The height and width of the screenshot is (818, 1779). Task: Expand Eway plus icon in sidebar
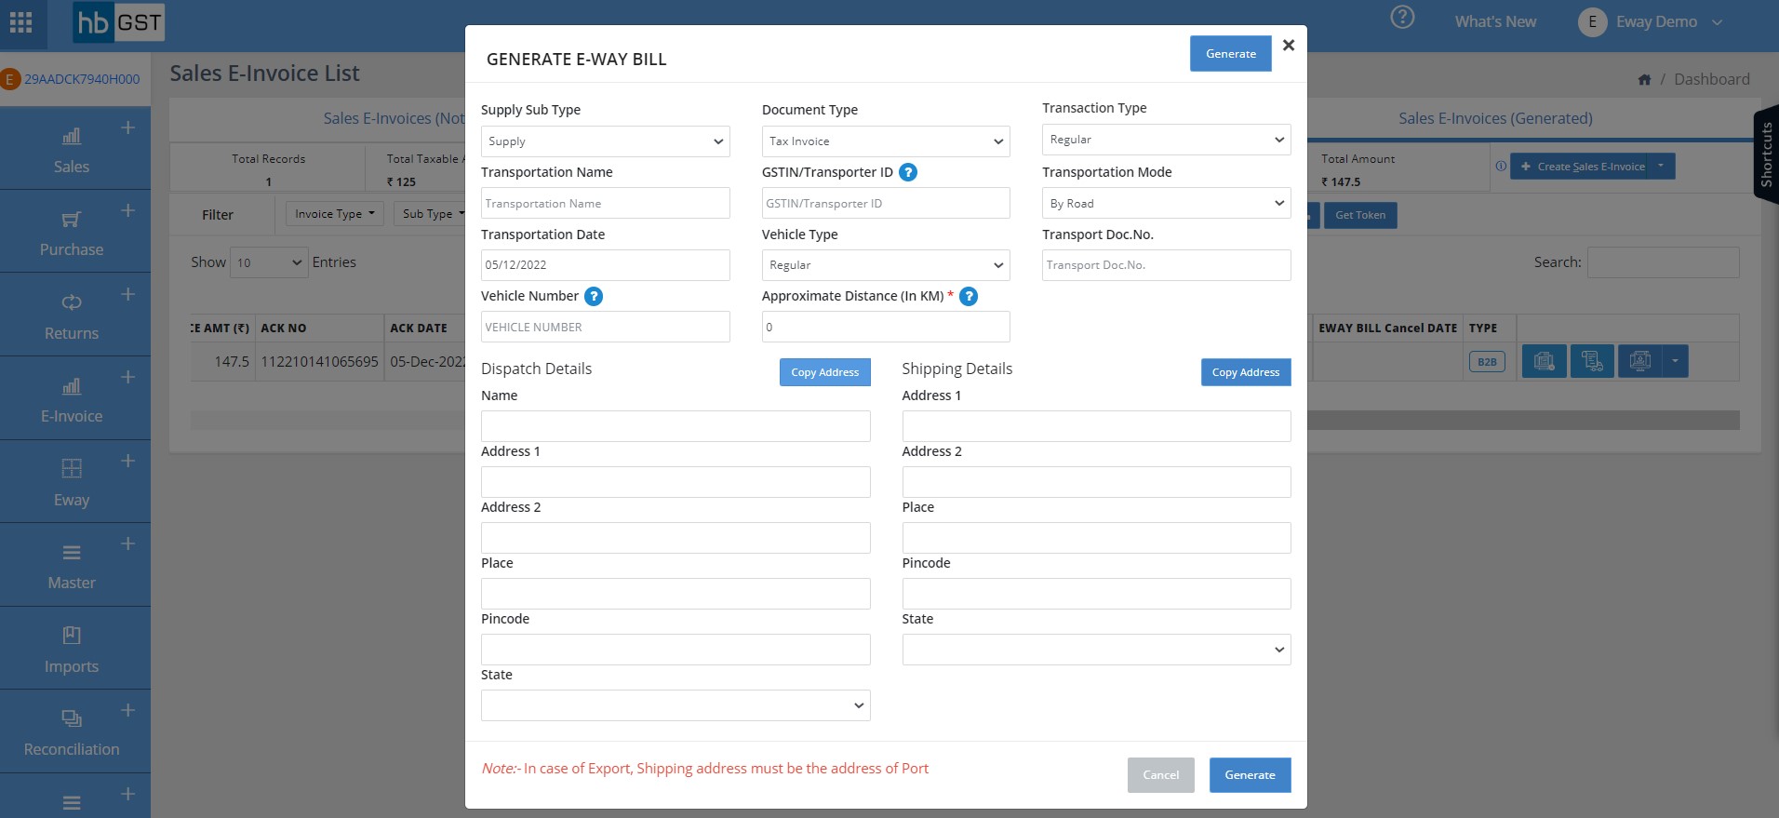[128, 461]
